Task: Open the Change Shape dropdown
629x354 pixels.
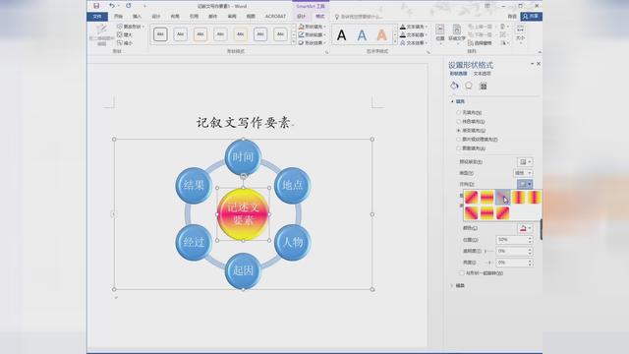Action: (x=131, y=27)
